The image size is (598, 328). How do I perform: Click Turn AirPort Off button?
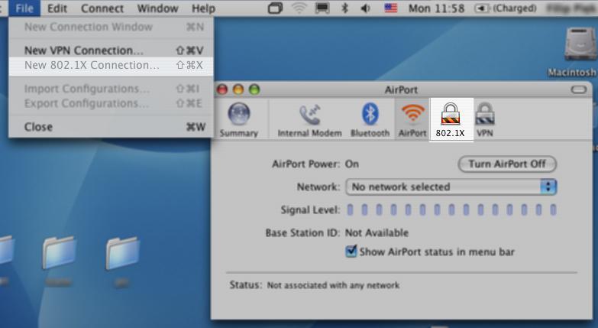coord(507,164)
